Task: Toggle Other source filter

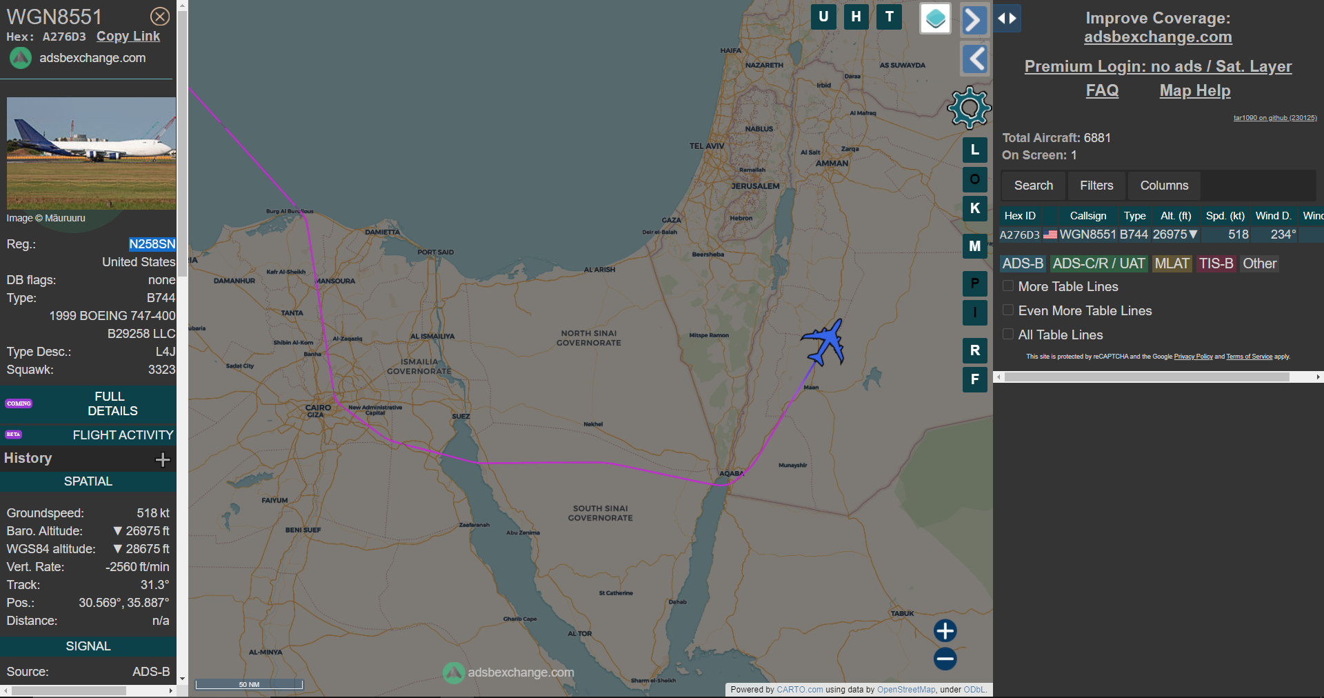Action: (1259, 263)
